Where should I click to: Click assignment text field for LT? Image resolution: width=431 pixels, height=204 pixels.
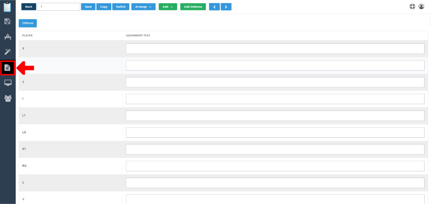coord(275,116)
